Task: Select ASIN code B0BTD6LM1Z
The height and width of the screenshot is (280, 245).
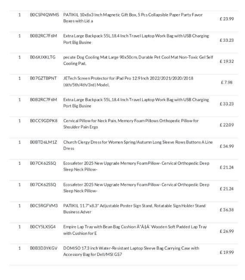Action: [43, 142]
